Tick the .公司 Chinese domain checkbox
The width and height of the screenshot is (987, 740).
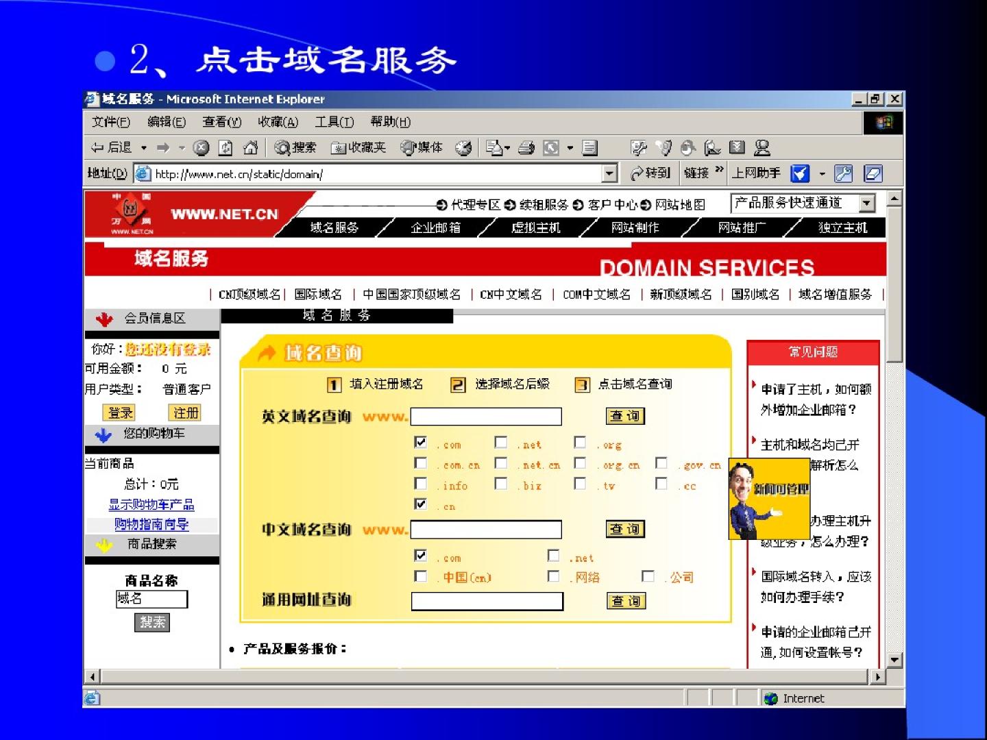648,576
